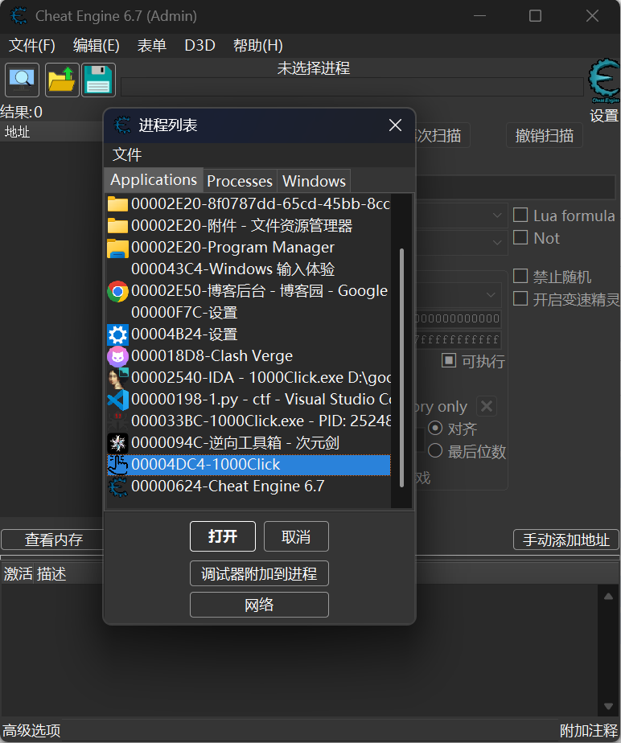Click the Google Chrome icon in list
This screenshot has width=621, height=743.
117,291
